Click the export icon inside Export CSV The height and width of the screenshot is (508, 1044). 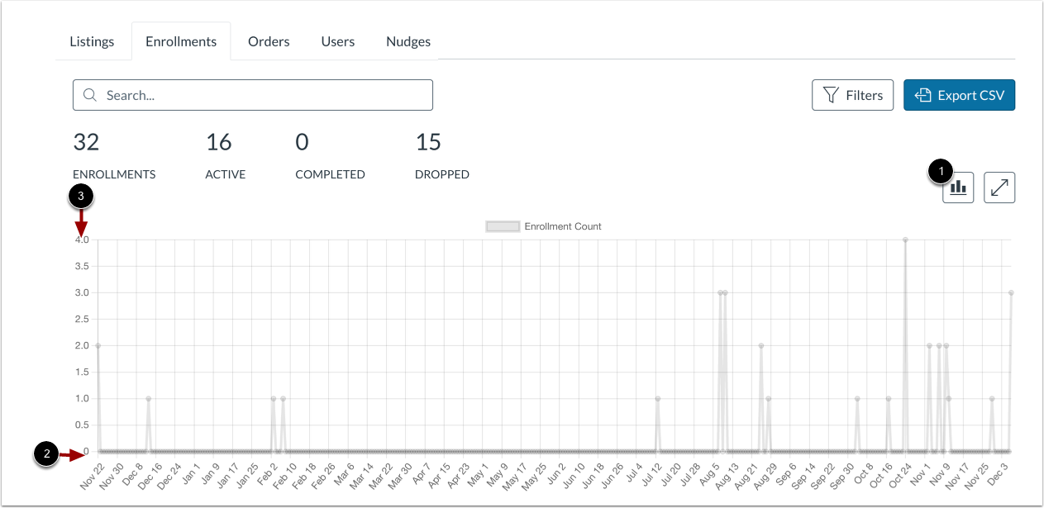(x=922, y=95)
